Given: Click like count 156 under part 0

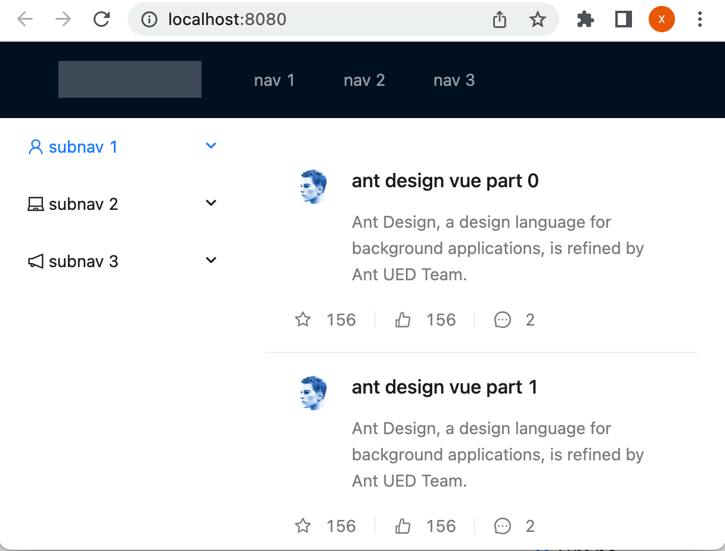Looking at the screenshot, I should pyautogui.click(x=441, y=320).
